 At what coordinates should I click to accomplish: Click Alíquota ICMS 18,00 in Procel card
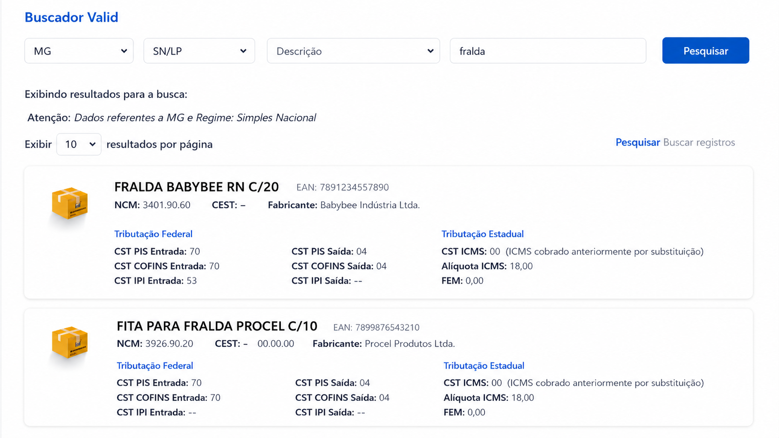[489, 398]
